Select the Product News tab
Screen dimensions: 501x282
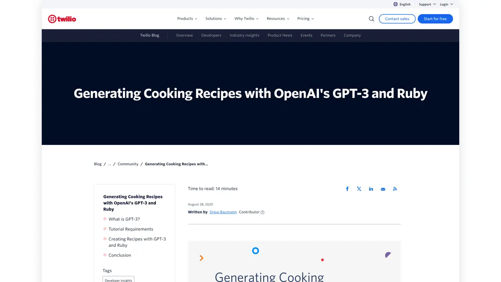[x=280, y=35]
